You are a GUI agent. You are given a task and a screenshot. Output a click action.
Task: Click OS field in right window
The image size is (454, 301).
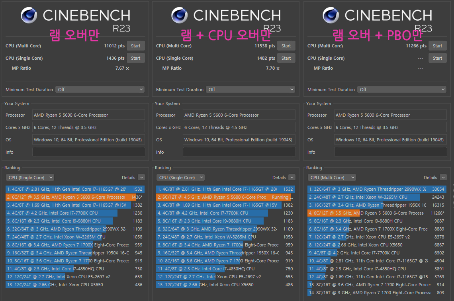pyautogui.click(x=391, y=140)
